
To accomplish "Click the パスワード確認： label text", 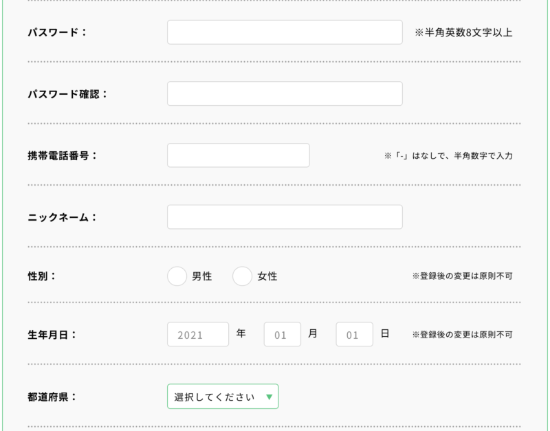I will (67, 94).
